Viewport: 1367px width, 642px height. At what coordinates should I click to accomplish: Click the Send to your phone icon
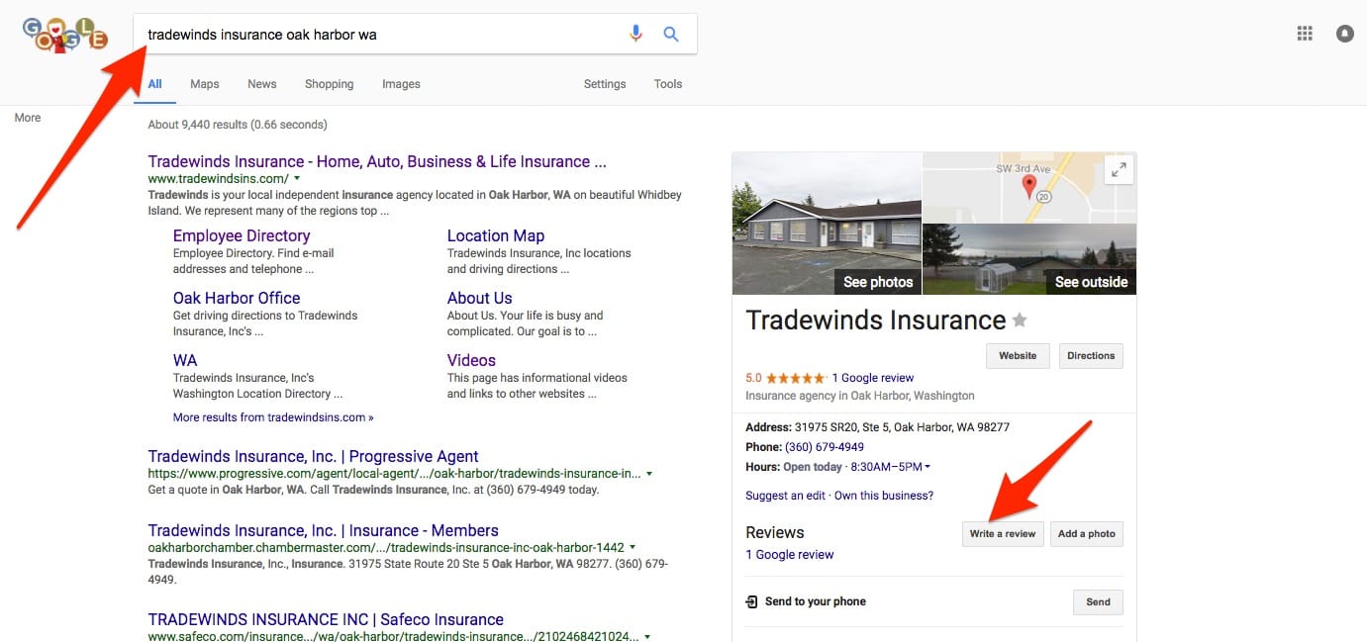[752, 601]
